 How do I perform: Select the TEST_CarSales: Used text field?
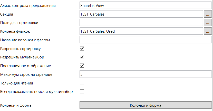point(141,31)
